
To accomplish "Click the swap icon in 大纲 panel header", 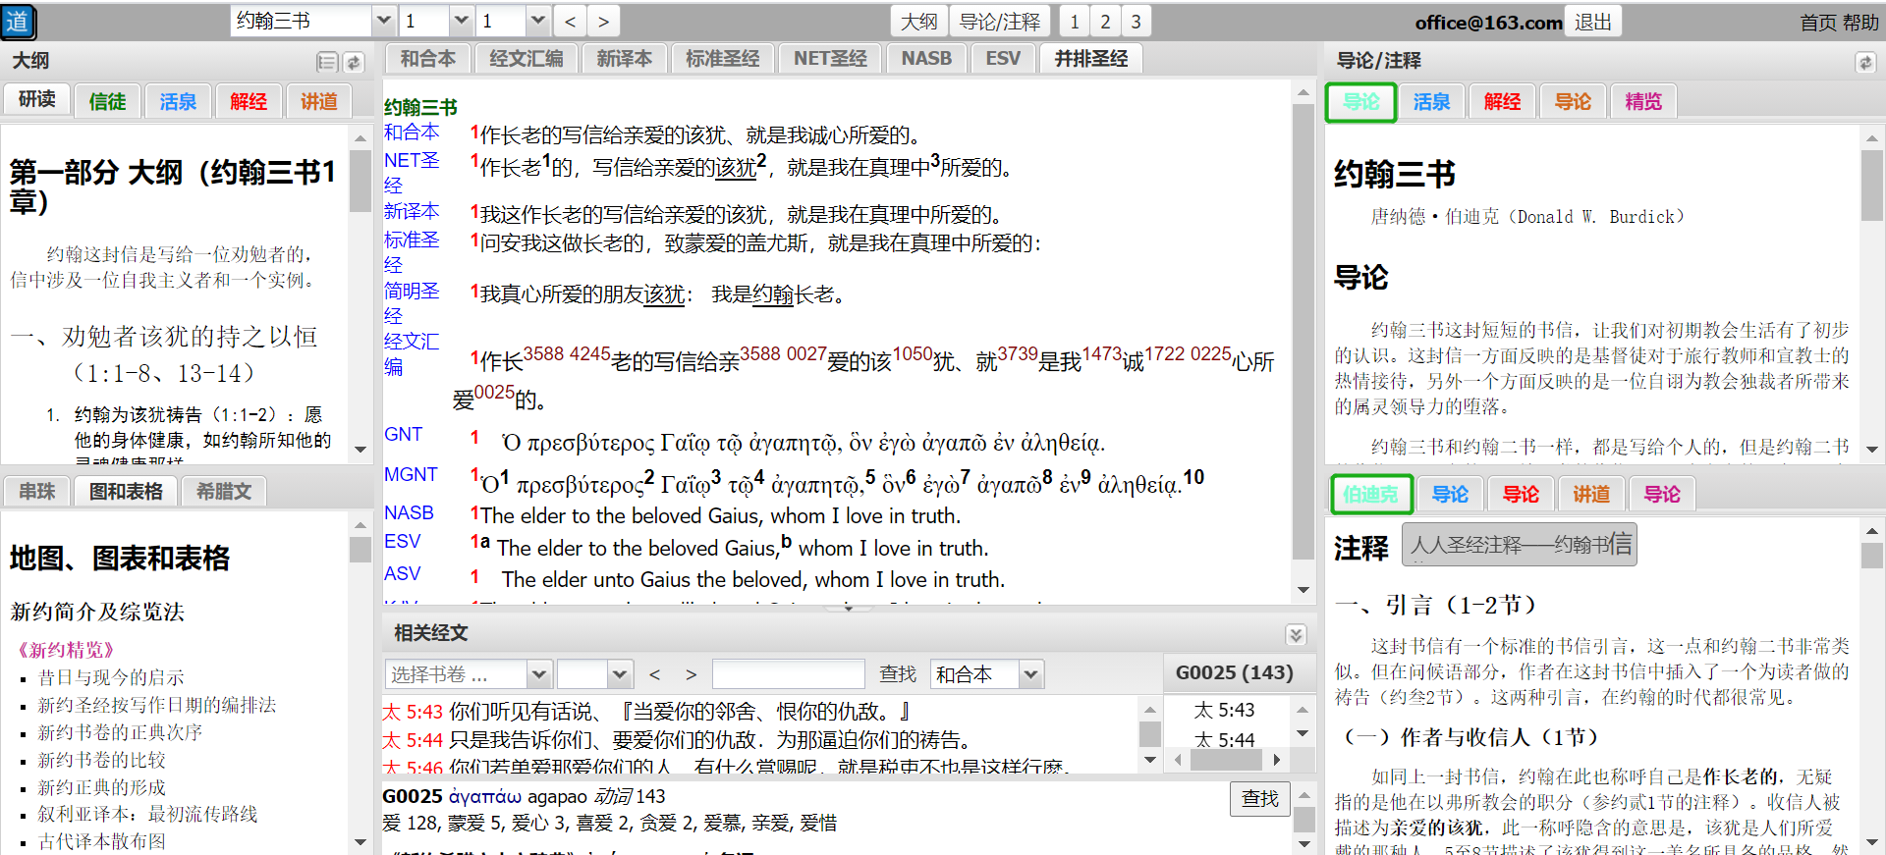I will pos(354,63).
